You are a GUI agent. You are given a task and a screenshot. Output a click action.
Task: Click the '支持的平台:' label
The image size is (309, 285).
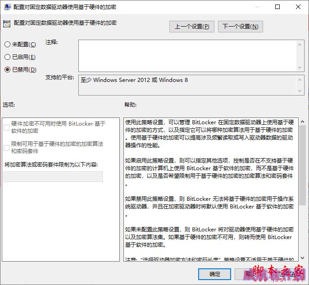point(59,77)
